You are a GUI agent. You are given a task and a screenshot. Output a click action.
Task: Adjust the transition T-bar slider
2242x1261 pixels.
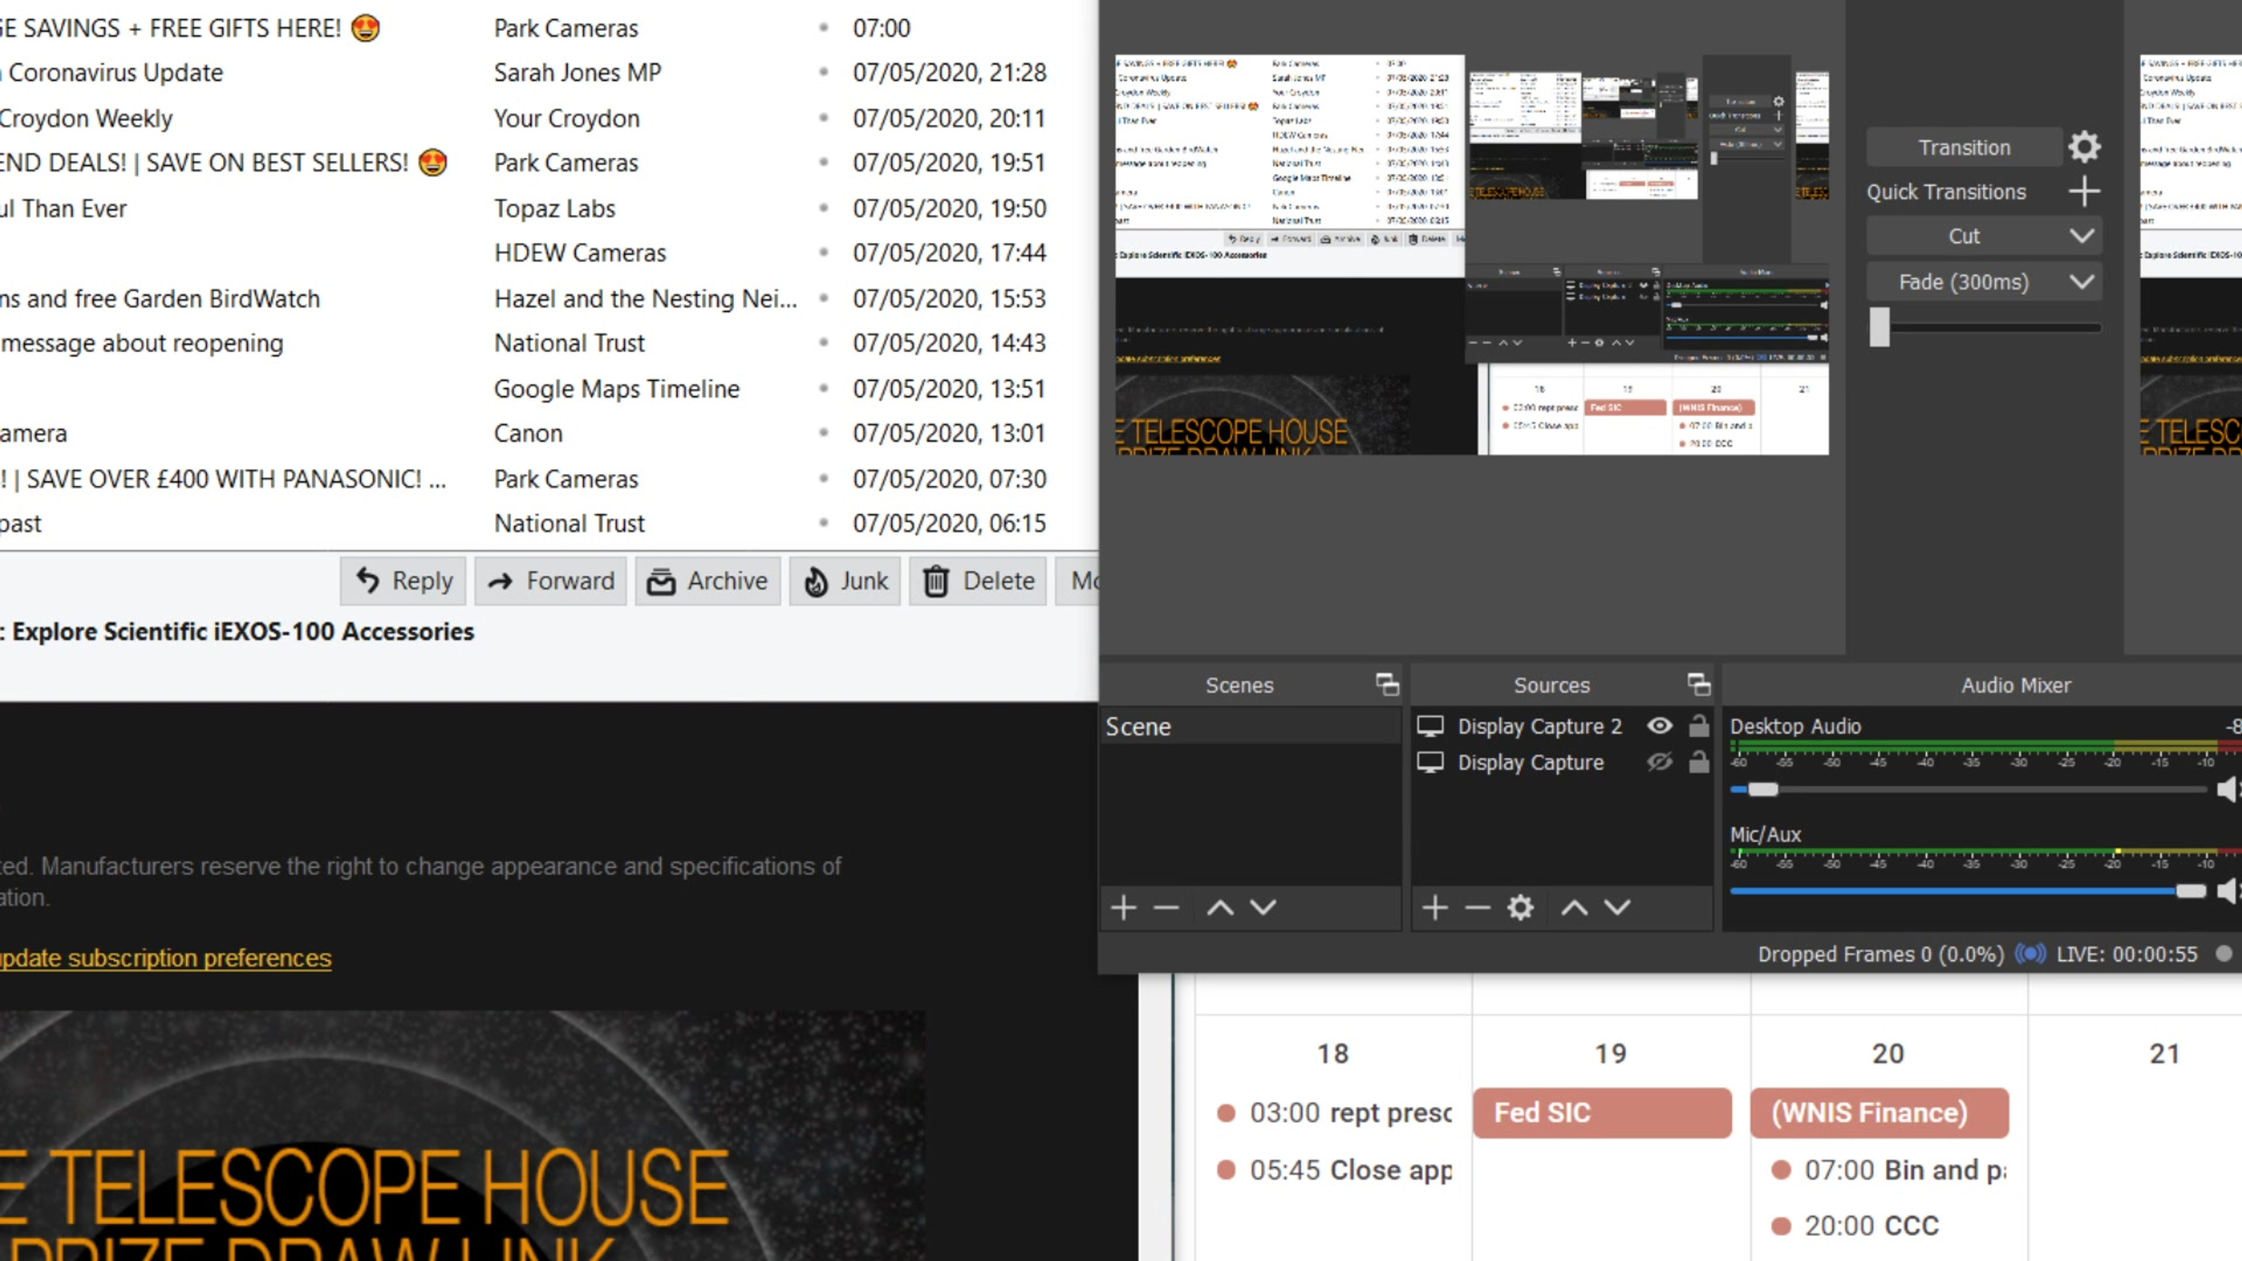point(1880,327)
